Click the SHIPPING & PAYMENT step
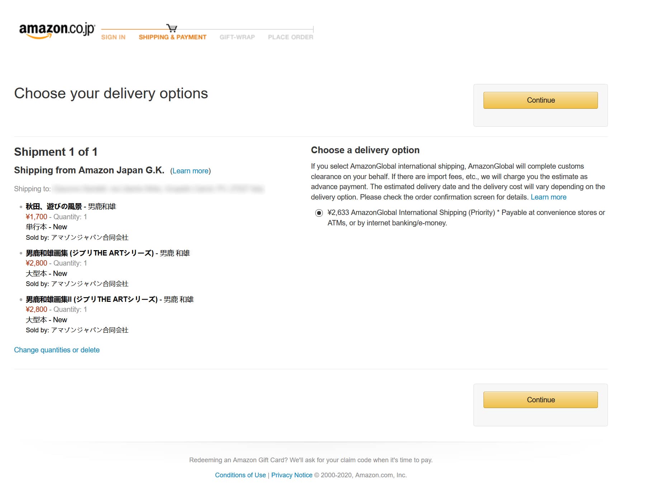 (x=172, y=37)
